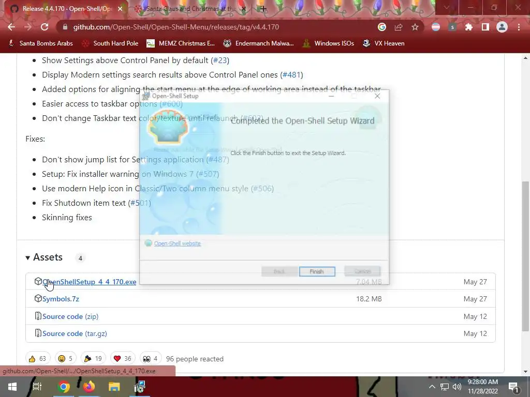Open the network tray icon
Viewport: 530px width, 397px height.
pyautogui.click(x=445, y=387)
